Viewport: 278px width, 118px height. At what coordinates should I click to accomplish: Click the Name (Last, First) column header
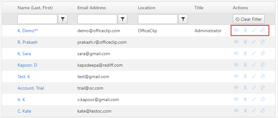[35, 8]
